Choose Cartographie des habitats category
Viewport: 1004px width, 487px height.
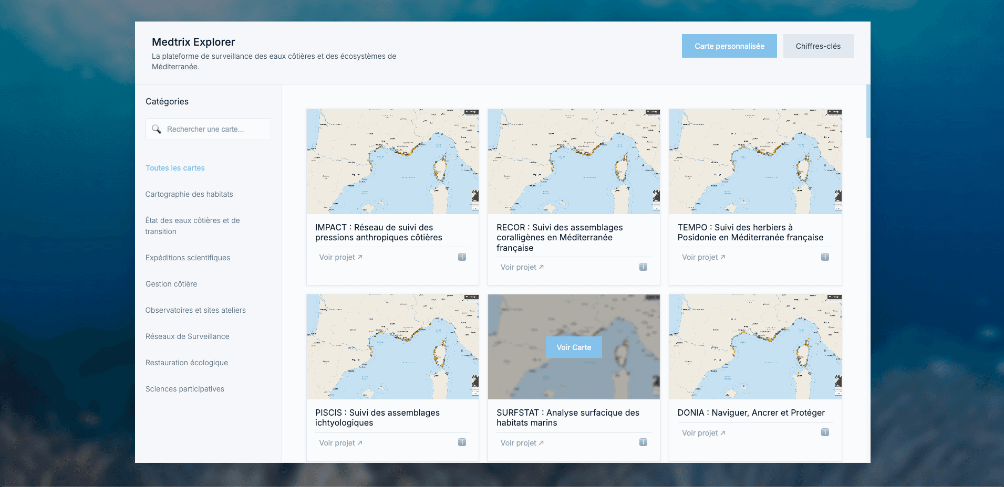click(189, 194)
